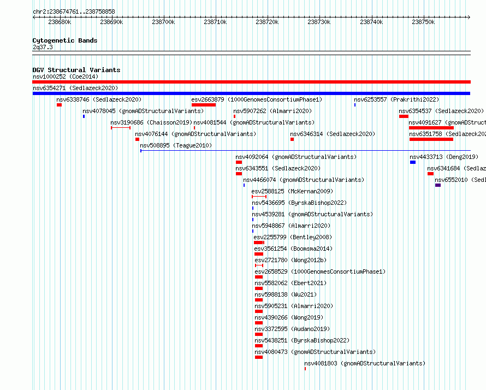Click the 238740k ruler position label

pos(371,22)
